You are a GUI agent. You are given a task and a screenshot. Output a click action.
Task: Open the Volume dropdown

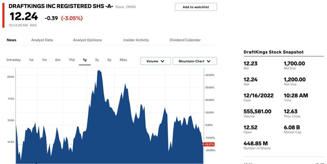click(x=155, y=61)
